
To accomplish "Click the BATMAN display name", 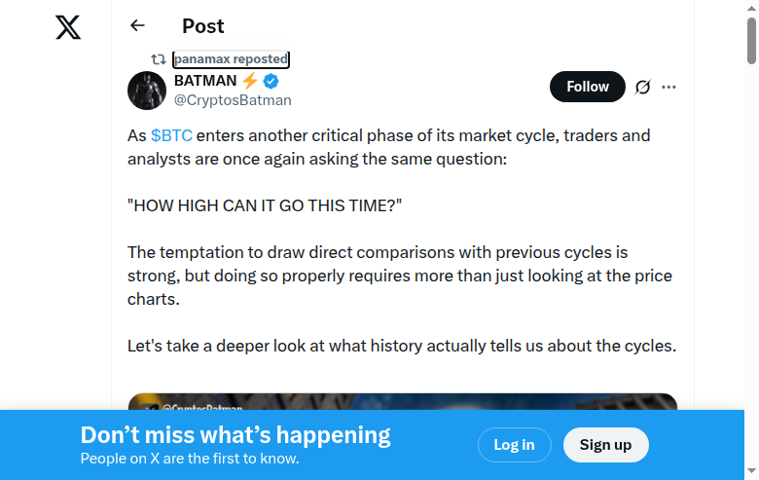I will pyautogui.click(x=205, y=81).
